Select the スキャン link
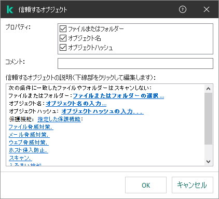Screen dimensions: 219x199 click(x=20, y=158)
